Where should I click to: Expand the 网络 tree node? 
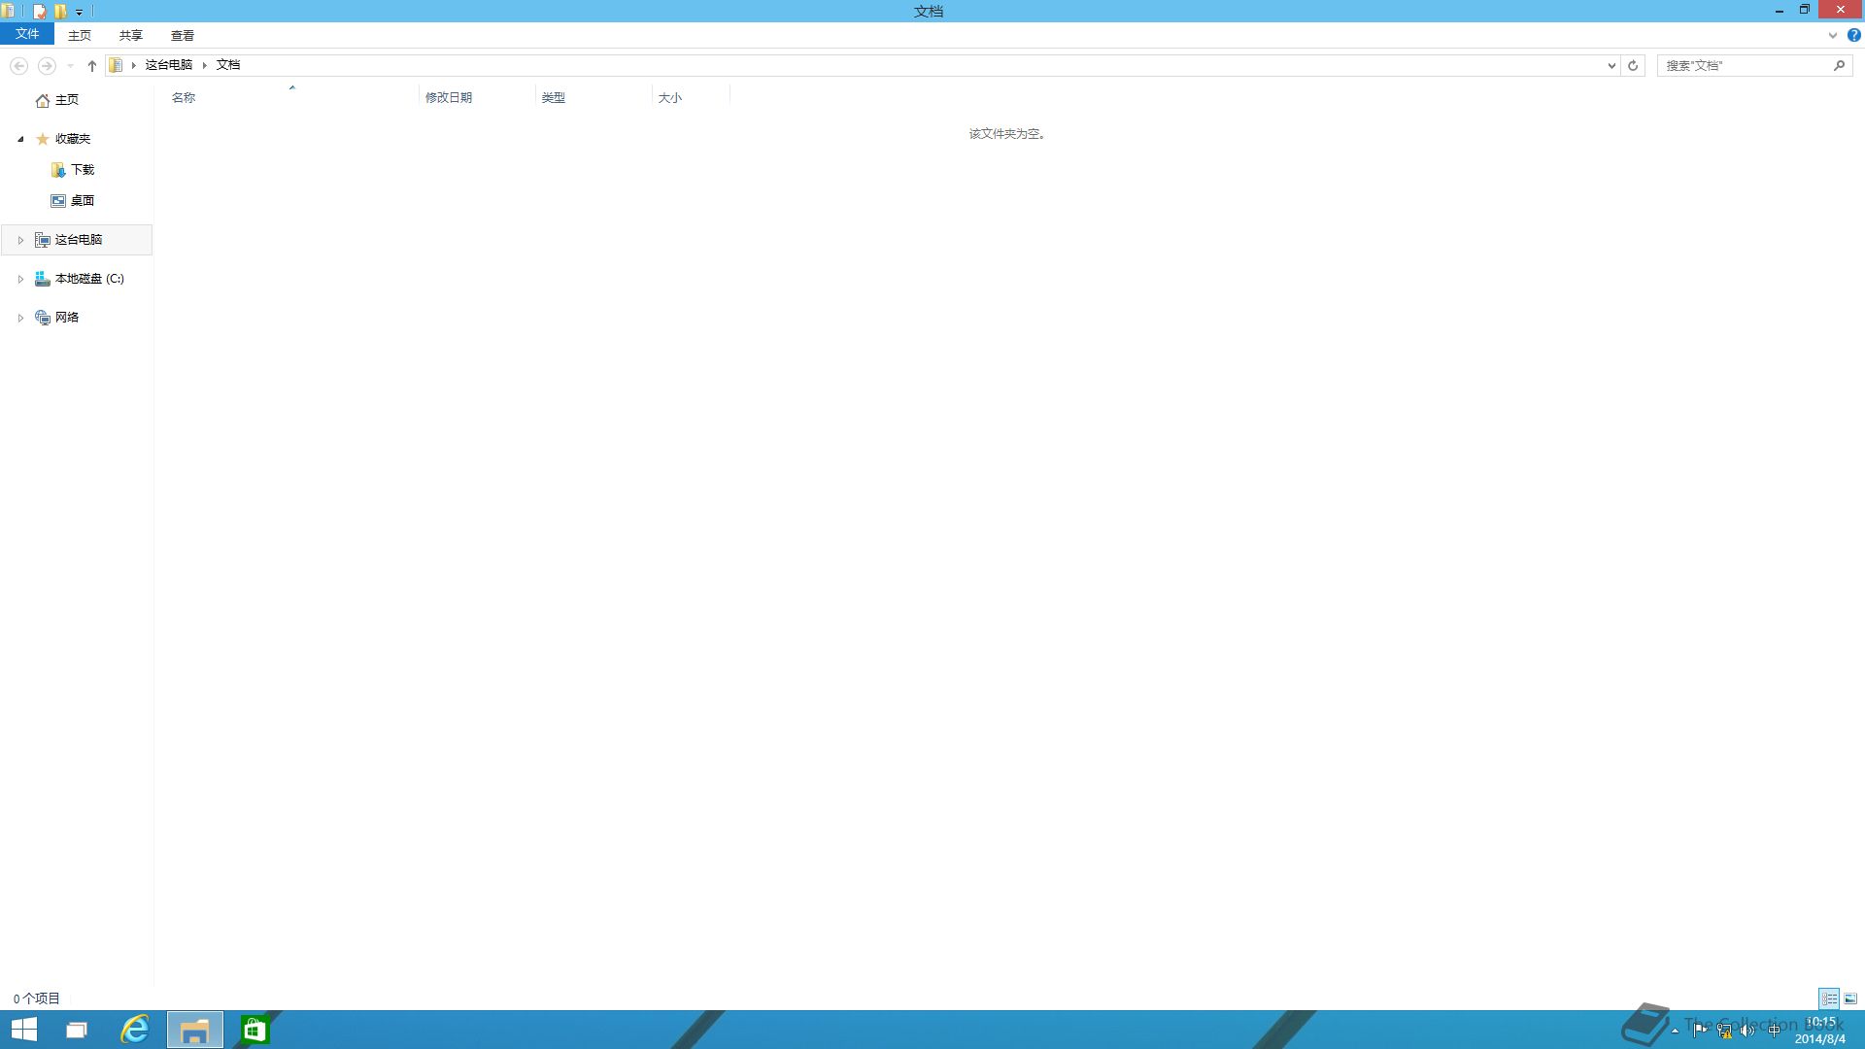tap(20, 318)
